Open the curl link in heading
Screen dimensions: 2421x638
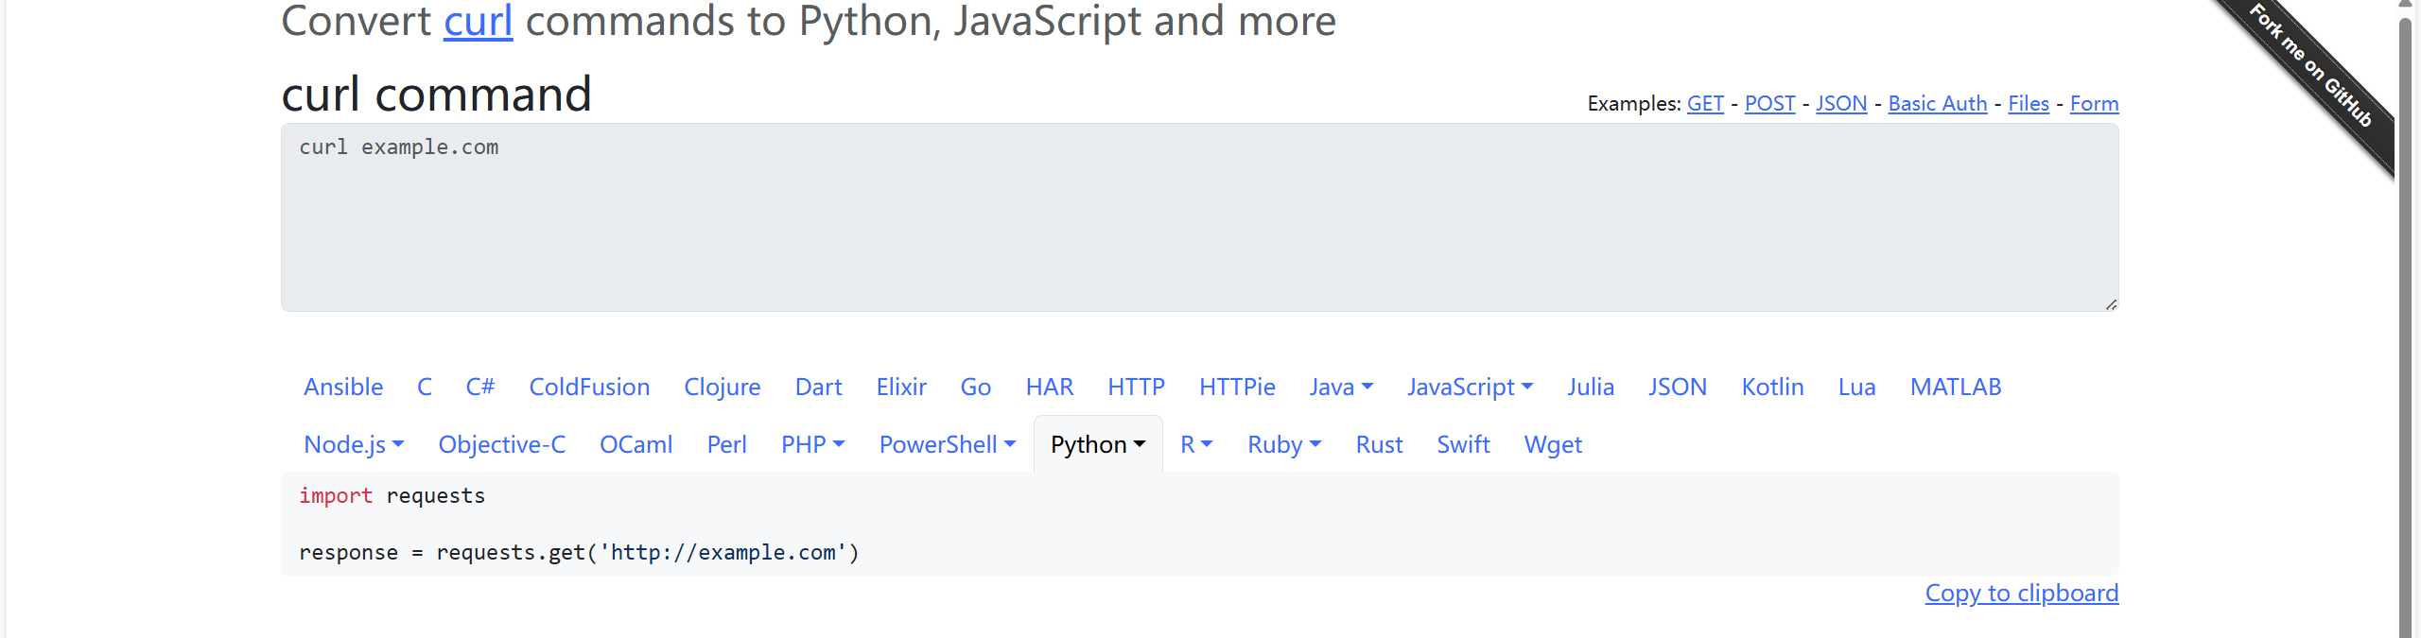tap(478, 21)
